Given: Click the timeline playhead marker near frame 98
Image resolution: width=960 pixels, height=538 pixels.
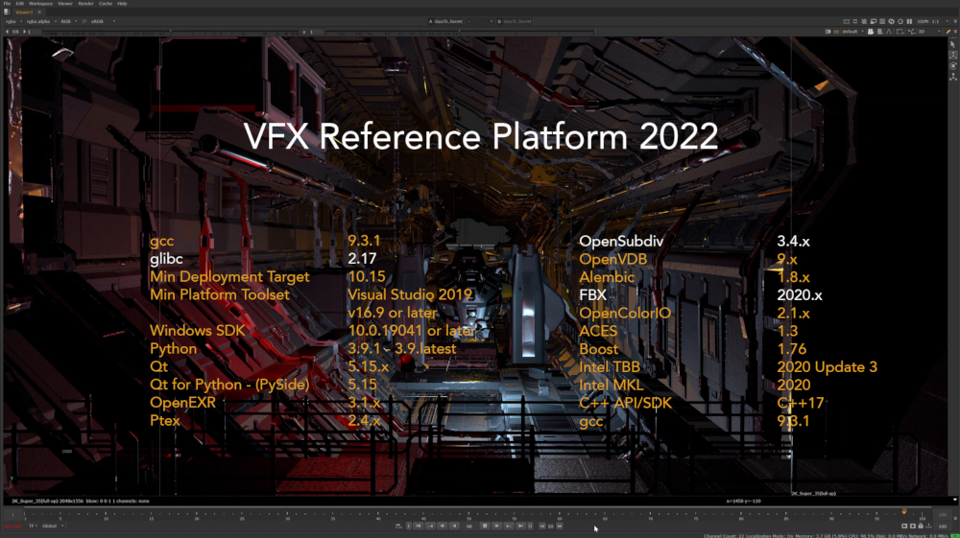Looking at the screenshot, I should coord(904,512).
